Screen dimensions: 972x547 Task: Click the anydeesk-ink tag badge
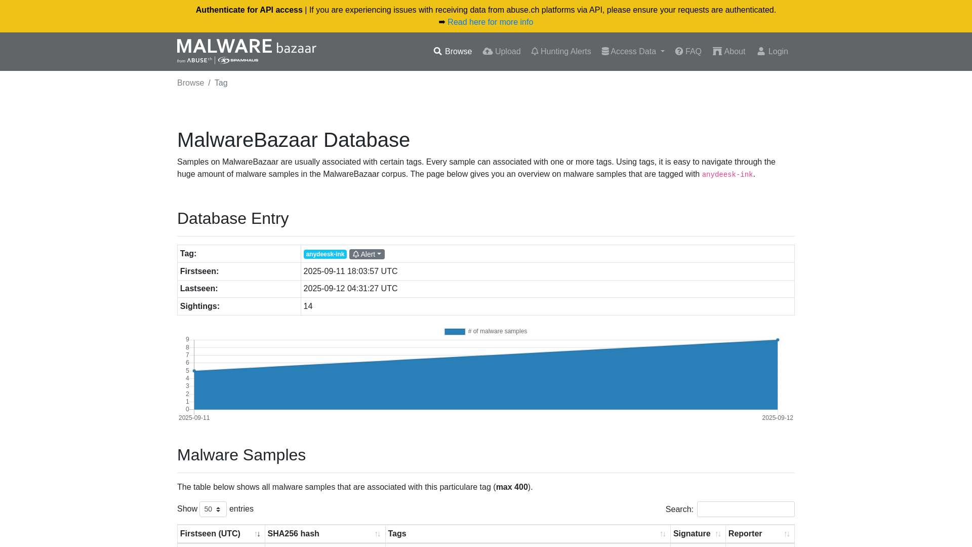click(x=325, y=254)
